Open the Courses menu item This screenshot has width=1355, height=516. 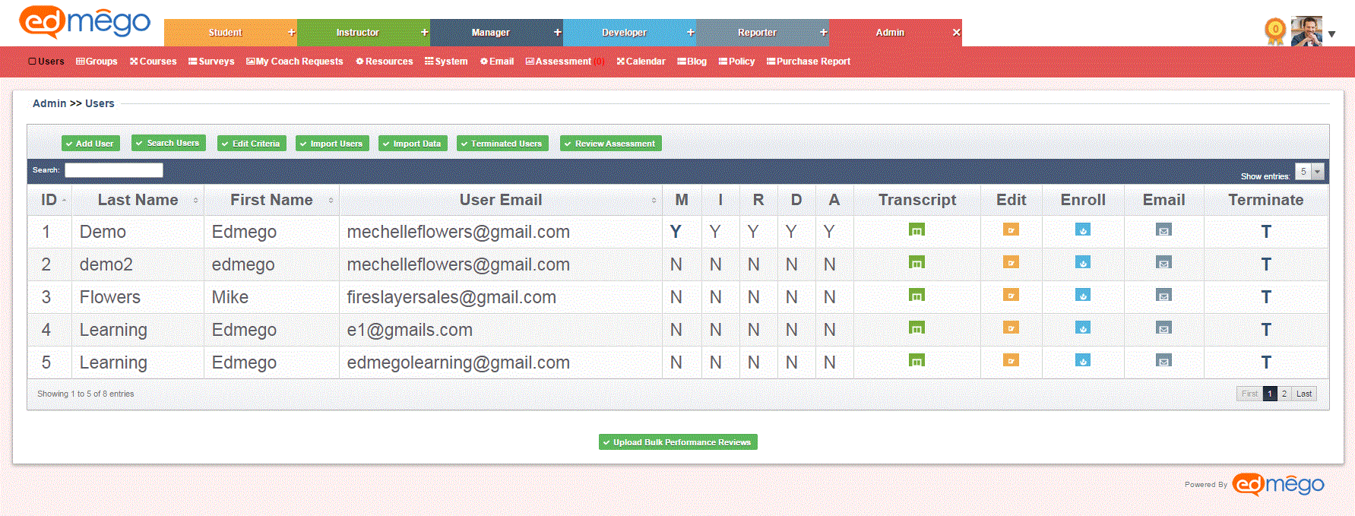pos(153,62)
